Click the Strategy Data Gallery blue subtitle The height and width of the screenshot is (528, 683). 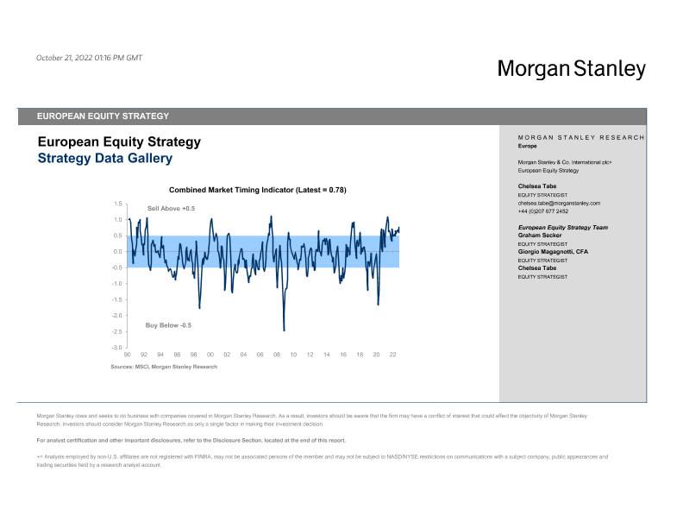coord(104,158)
